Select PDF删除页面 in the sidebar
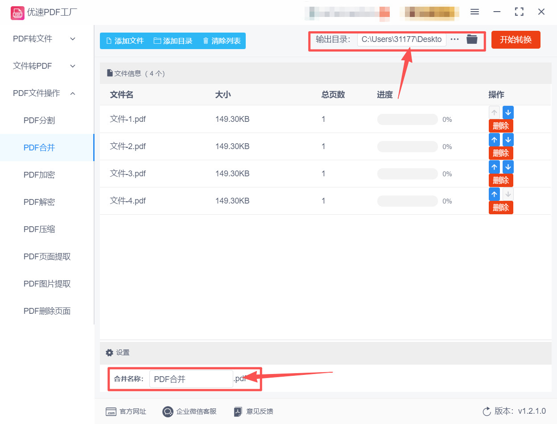 [47, 311]
